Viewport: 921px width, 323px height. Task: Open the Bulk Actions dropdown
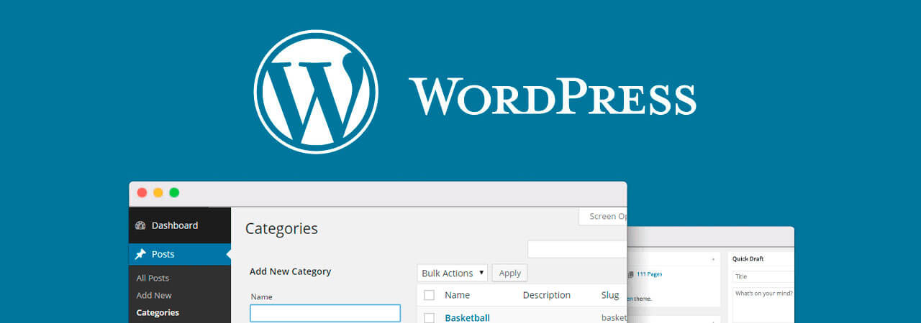(452, 273)
